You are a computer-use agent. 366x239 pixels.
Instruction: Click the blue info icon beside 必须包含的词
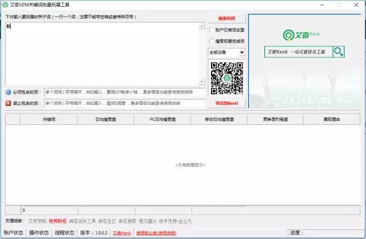tap(8, 92)
